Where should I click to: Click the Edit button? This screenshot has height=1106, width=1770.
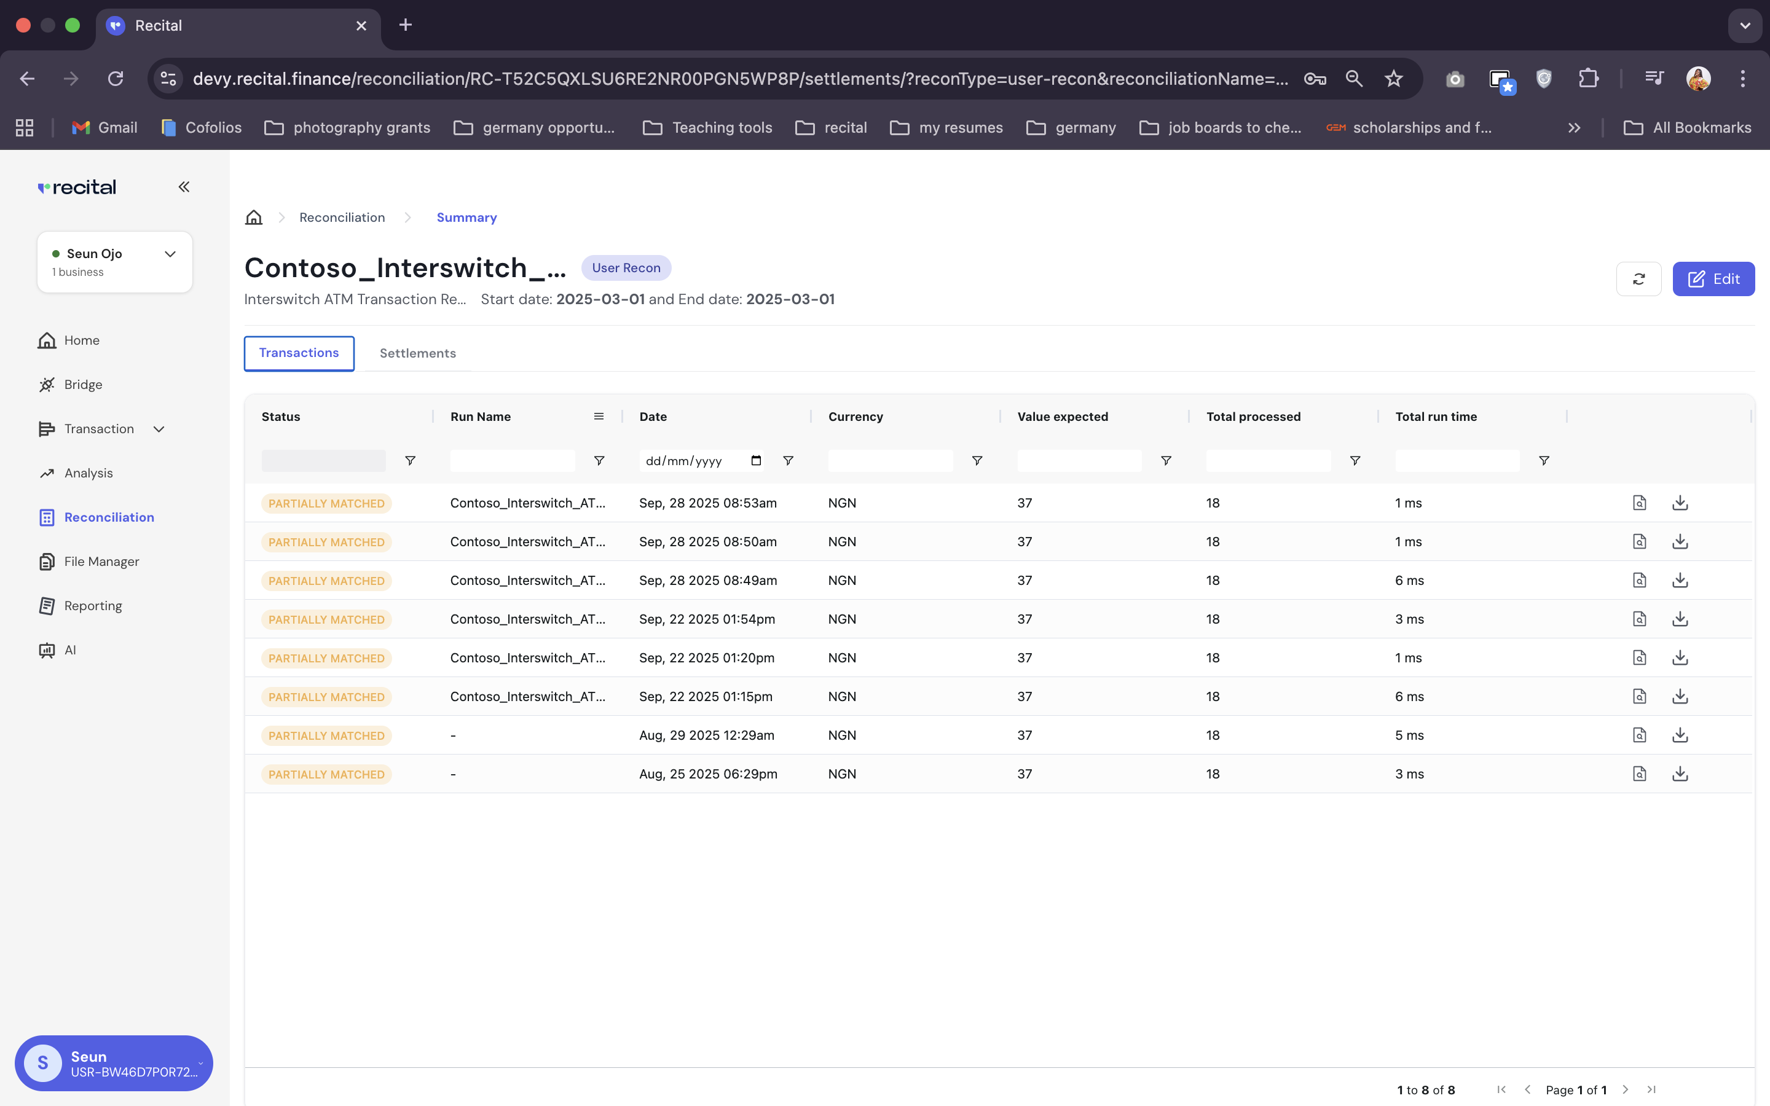point(1713,279)
